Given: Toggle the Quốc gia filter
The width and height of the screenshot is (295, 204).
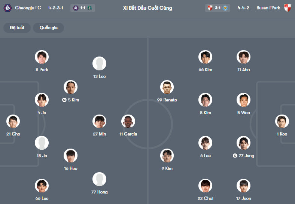Looking at the screenshot, I should pyautogui.click(x=48, y=28).
